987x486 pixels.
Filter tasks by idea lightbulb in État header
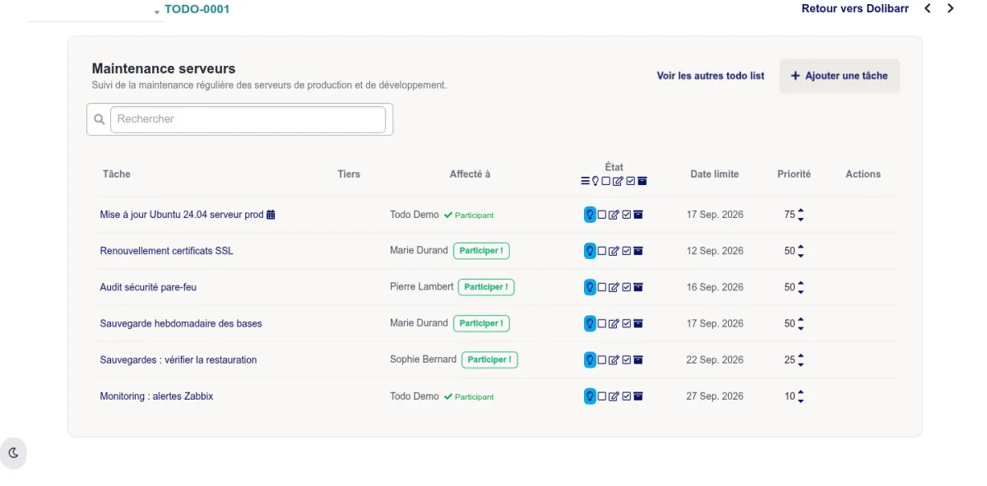[x=595, y=181]
